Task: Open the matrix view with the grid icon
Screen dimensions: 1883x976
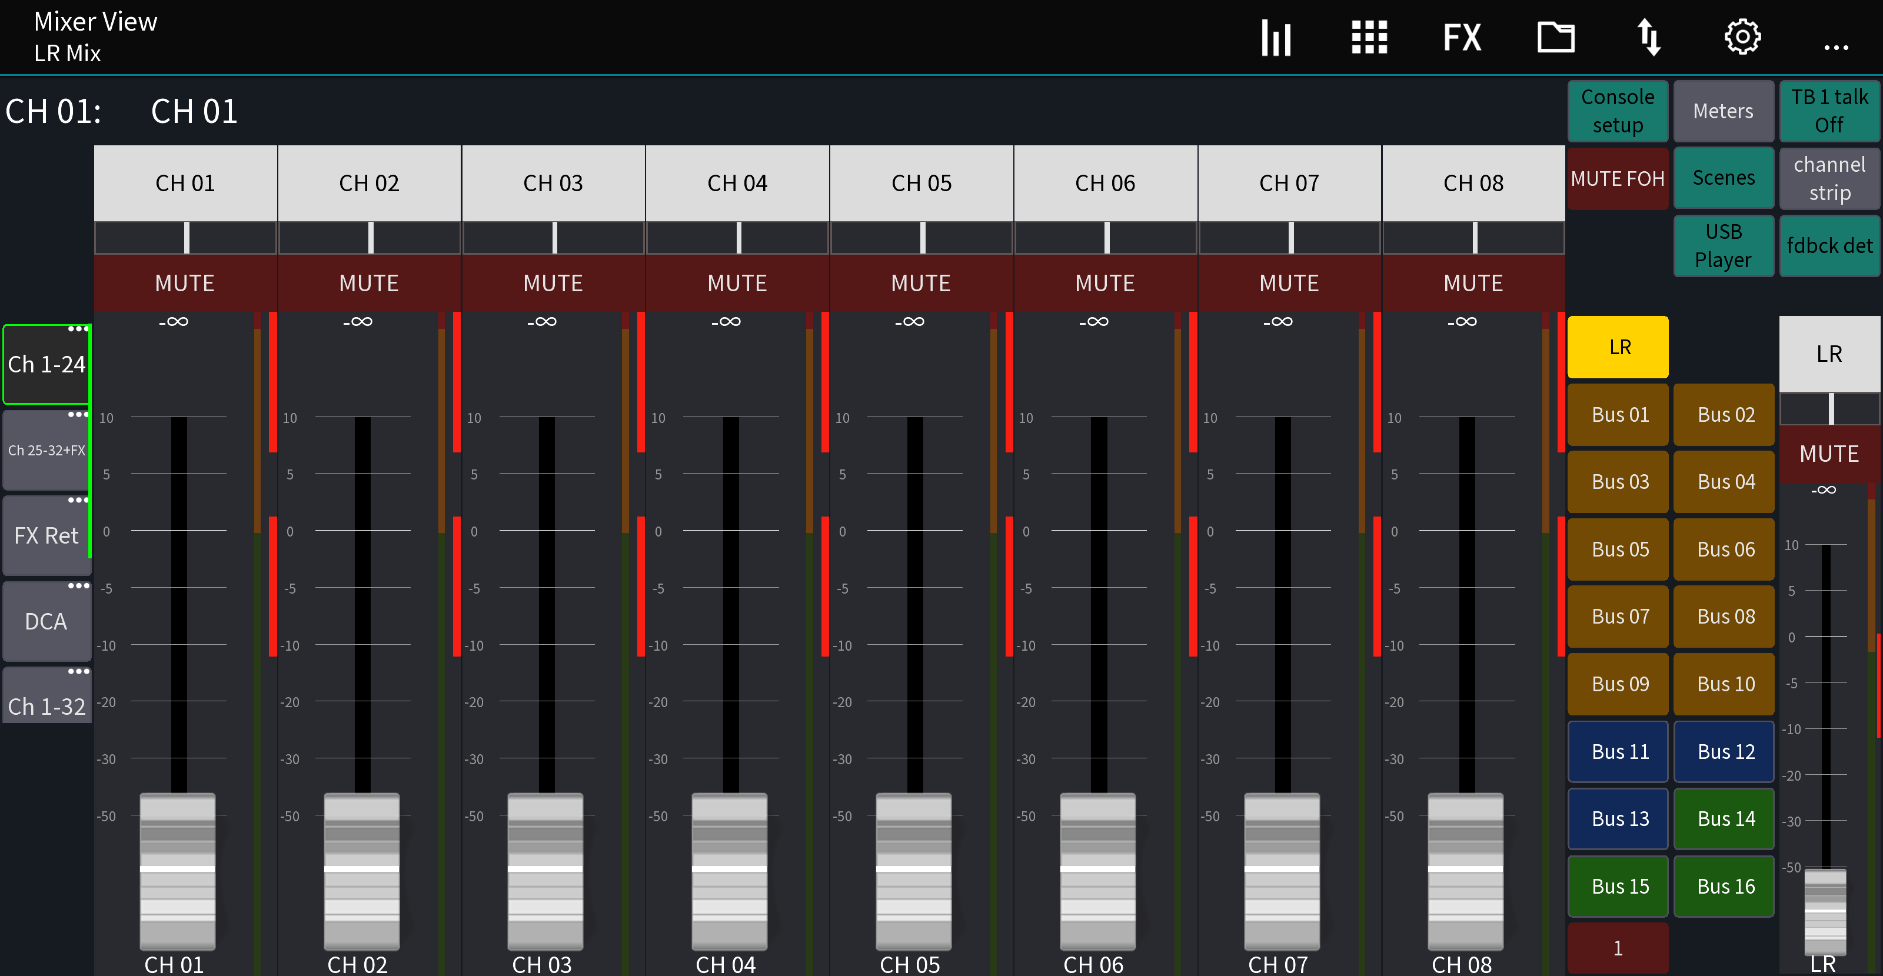Action: click(x=1369, y=36)
